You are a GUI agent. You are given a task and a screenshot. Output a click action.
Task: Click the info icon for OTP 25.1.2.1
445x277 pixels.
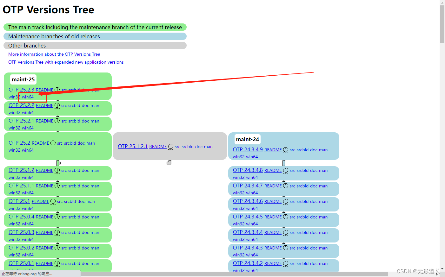pos(171,147)
